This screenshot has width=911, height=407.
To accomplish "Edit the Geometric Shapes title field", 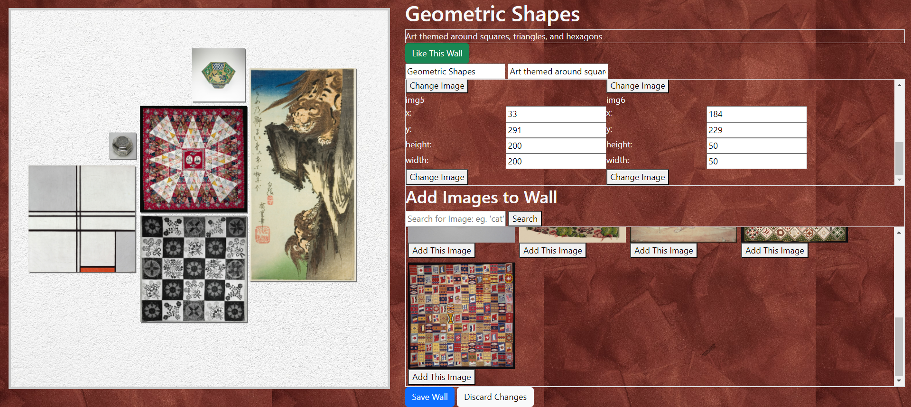I will 455,72.
